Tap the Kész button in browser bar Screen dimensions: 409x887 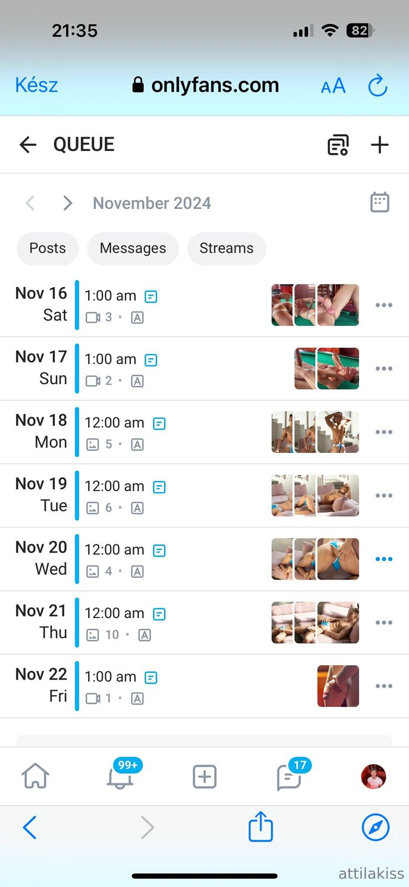[x=37, y=85]
